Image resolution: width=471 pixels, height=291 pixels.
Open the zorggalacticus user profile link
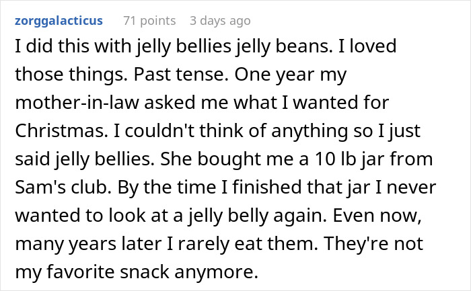(x=58, y=21)
